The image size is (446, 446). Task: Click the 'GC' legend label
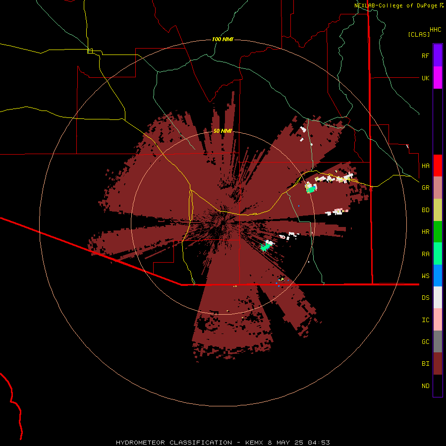[x=425, y=342]
